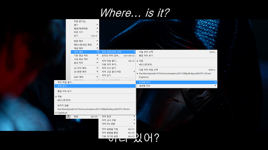Select 자막 다시 읽기
The width and height of the screenshot is (268, 150).
click(x=117, y=68)
